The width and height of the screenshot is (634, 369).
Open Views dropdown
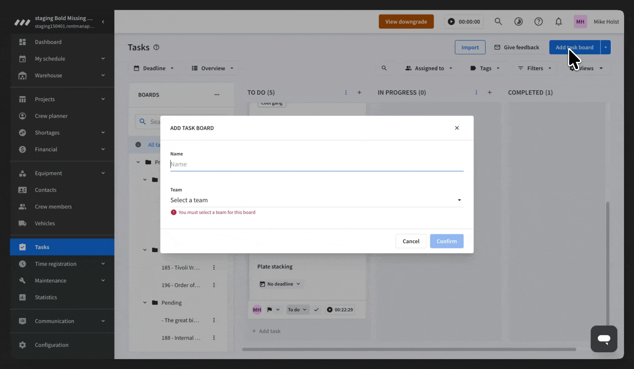[586, 68]
